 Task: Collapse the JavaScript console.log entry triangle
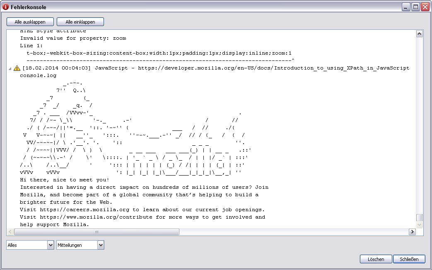click(10, 68)
